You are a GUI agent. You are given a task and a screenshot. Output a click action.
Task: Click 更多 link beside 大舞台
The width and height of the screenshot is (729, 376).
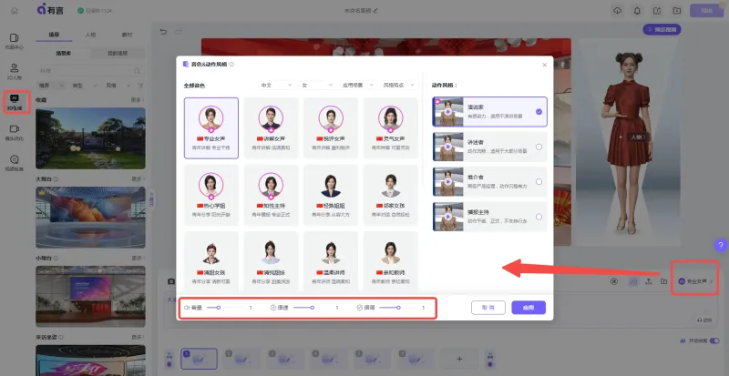pyautogui.click(x=138, y=179)
